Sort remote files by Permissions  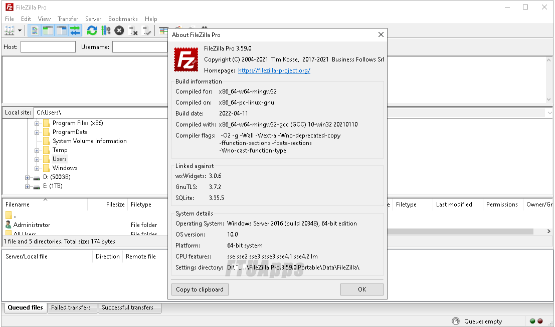(503, 204)
